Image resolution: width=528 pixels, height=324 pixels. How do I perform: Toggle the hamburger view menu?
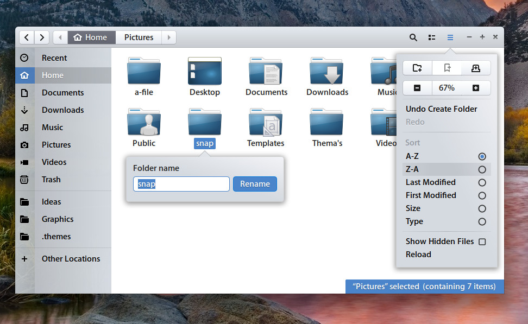tap(450, 37)
